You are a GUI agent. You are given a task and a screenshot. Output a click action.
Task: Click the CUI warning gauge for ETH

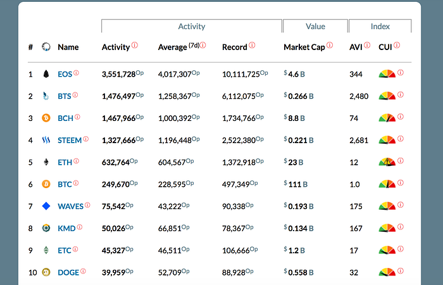coord(387,161)
